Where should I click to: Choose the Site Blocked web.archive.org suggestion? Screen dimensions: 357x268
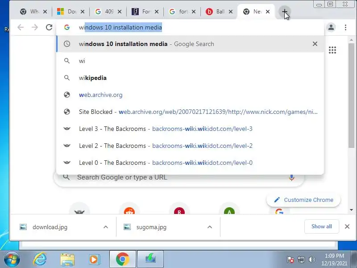(x=190, y=112)
